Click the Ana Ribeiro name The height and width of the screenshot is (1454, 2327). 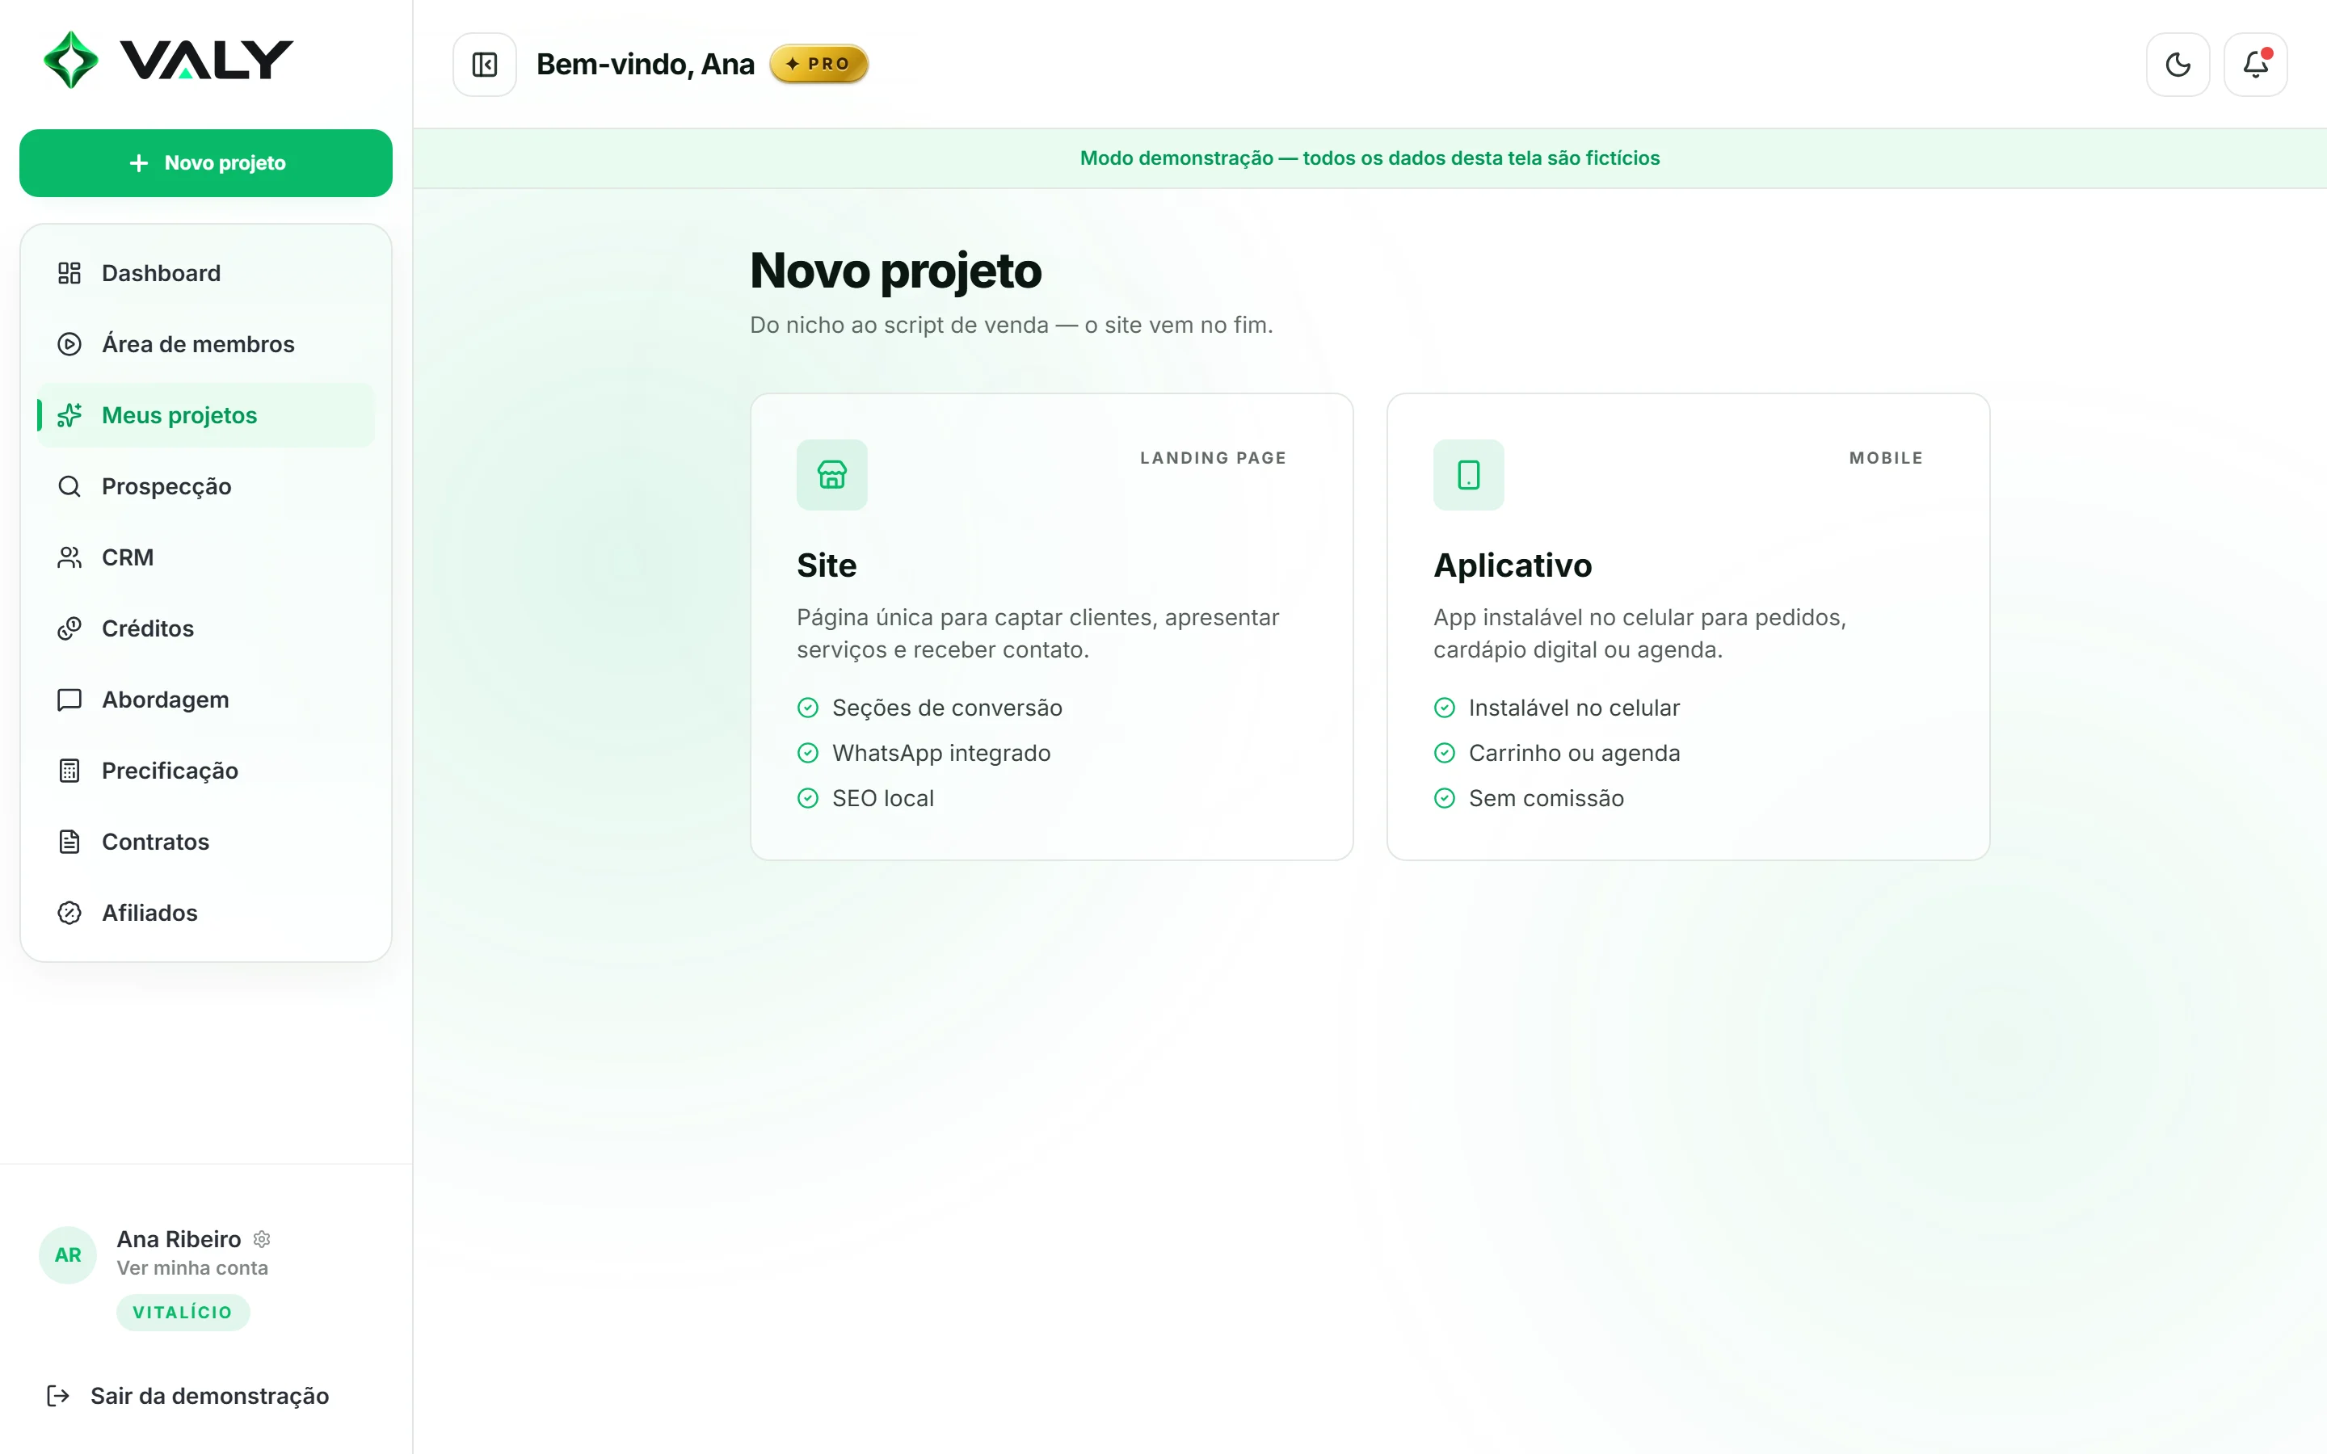[x=179, y=1240]
